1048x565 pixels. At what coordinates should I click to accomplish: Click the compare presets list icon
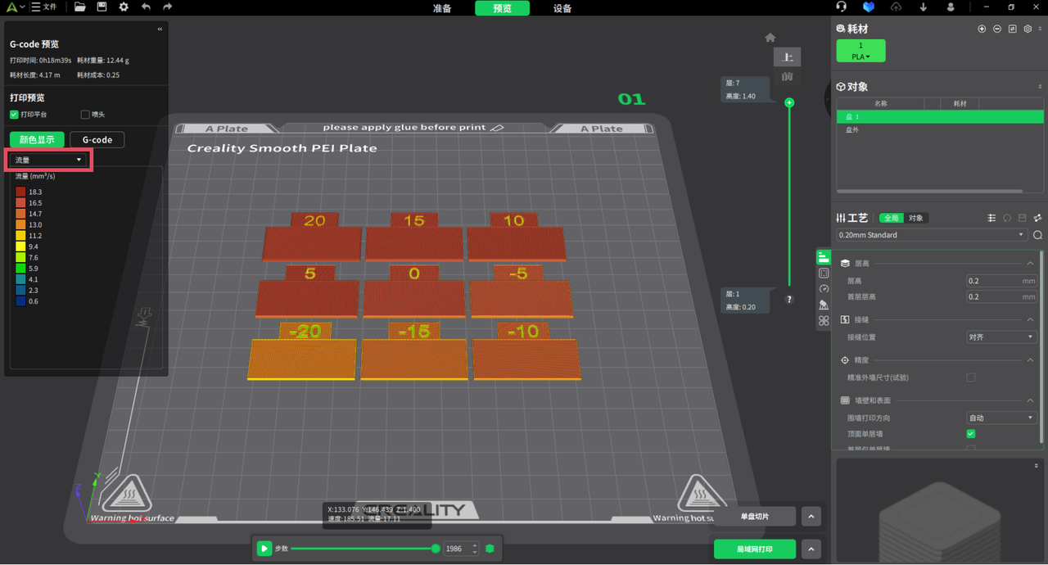pos(992,218)
